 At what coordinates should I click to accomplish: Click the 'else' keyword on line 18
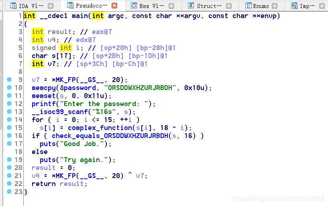point(39,152)
